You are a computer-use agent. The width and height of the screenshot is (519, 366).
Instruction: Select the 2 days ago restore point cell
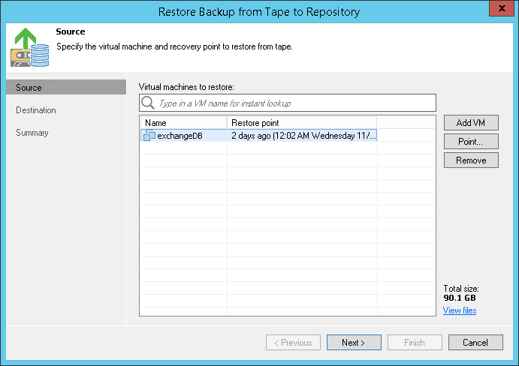(x=303, y=136)
